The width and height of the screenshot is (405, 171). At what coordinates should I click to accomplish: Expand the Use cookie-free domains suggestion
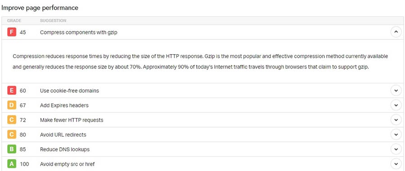[x=396, y=90]
